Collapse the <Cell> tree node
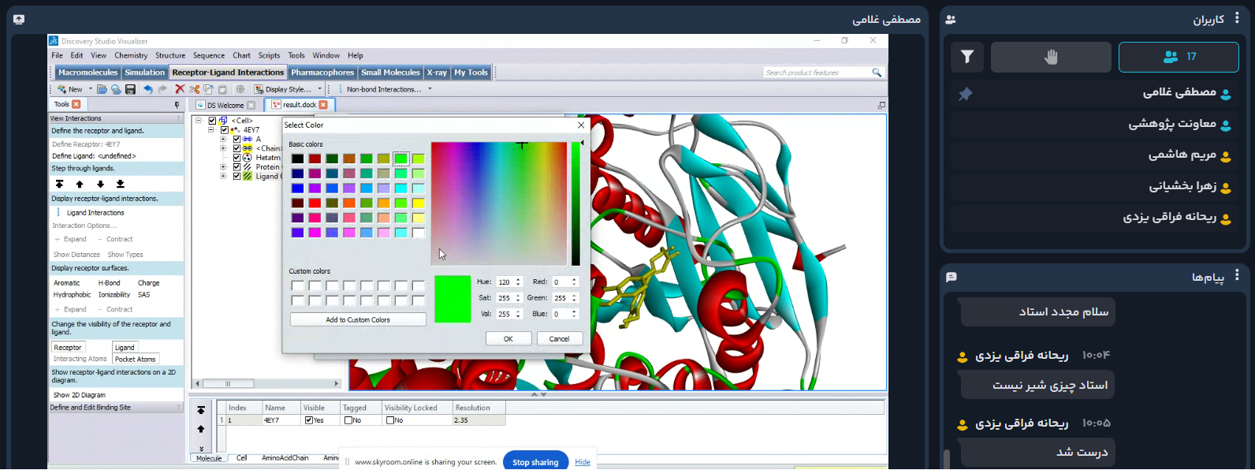1255x470 pixels. [200, 121]
